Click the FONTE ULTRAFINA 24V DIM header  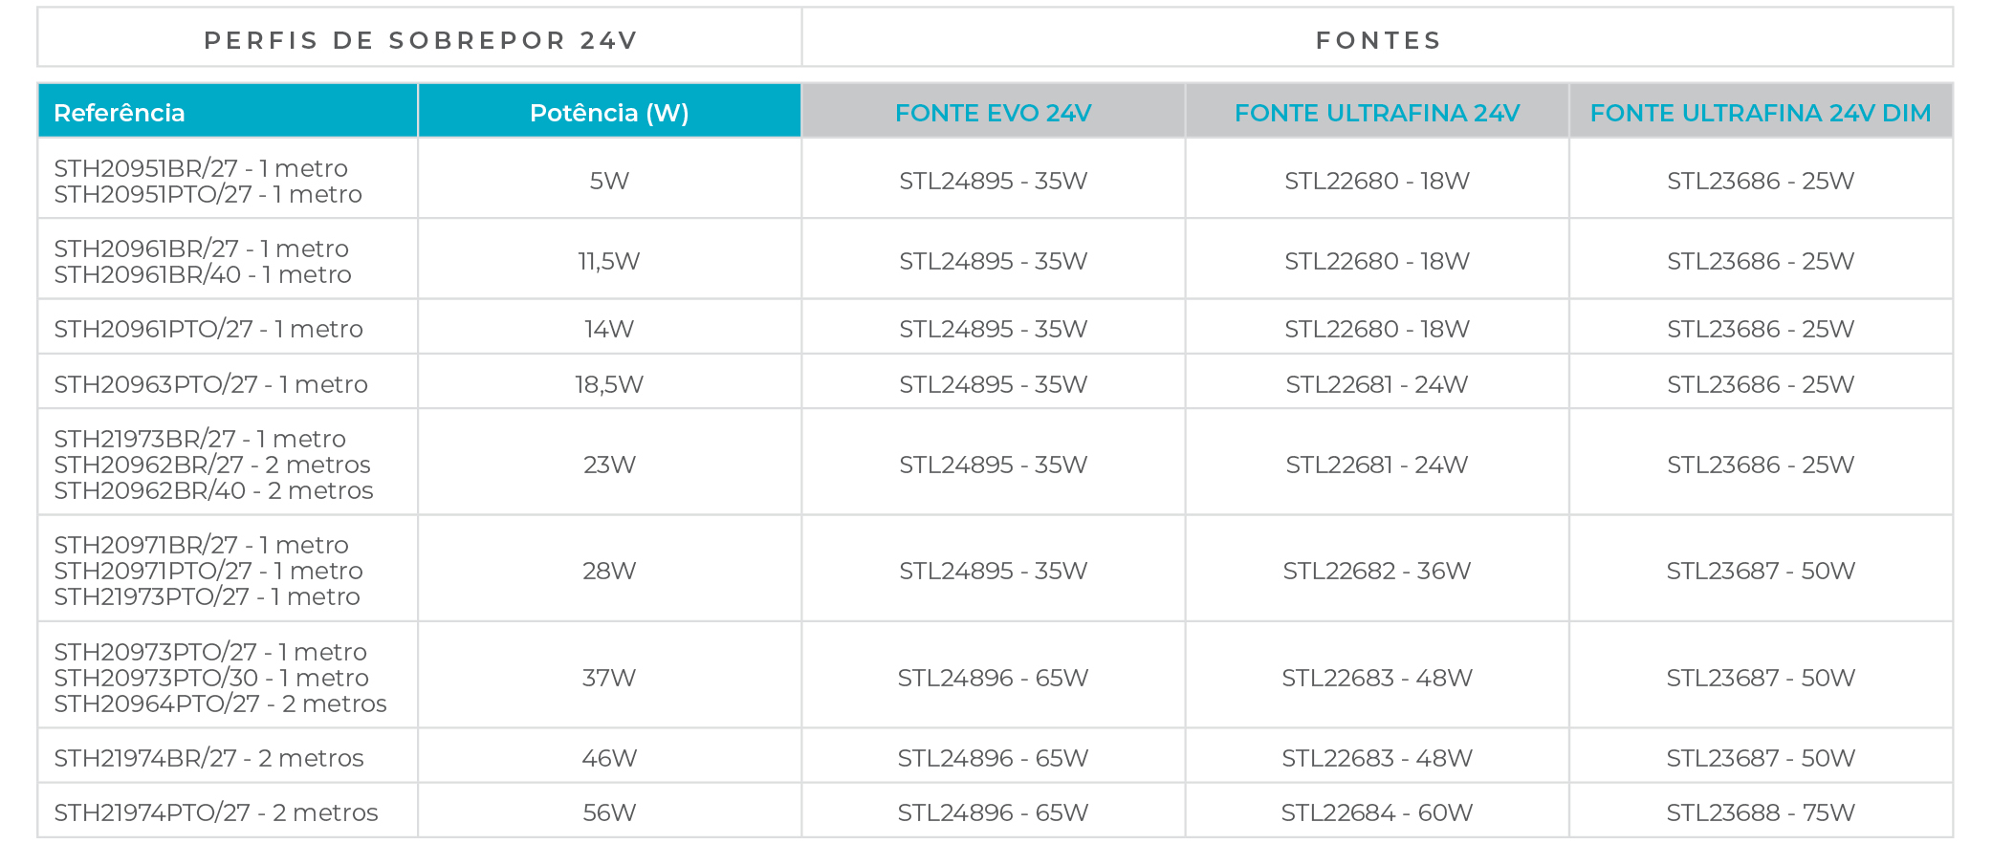point(1761,112)
